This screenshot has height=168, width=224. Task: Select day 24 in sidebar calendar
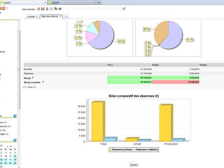(6, 163)
